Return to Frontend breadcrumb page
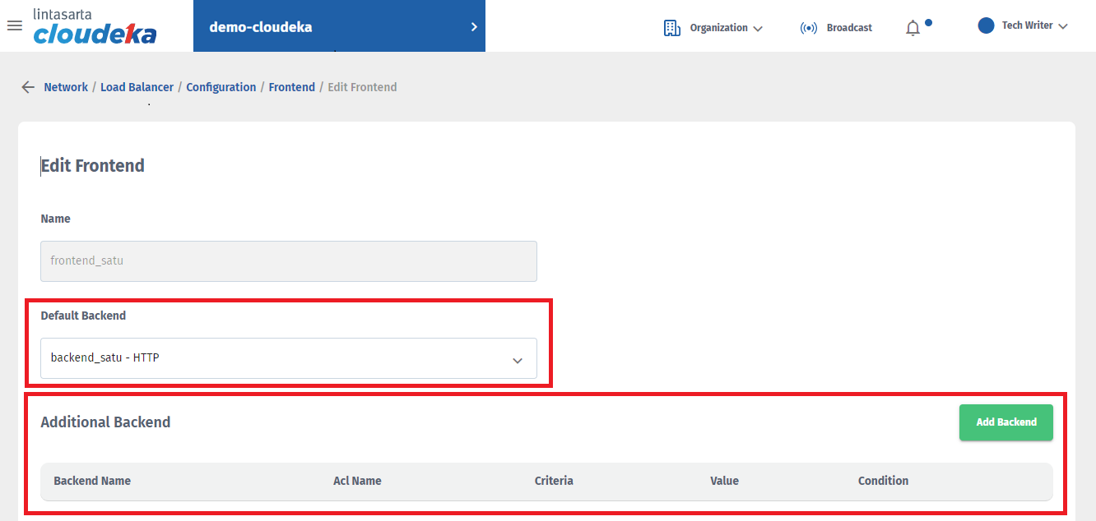 (x=291, y=87)
